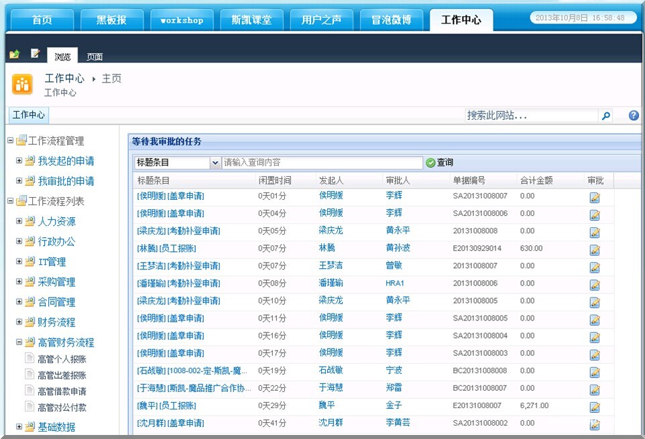Open the 页面 ribbon tab
This screenshot has height=439, width=645.
pos(95,57)
